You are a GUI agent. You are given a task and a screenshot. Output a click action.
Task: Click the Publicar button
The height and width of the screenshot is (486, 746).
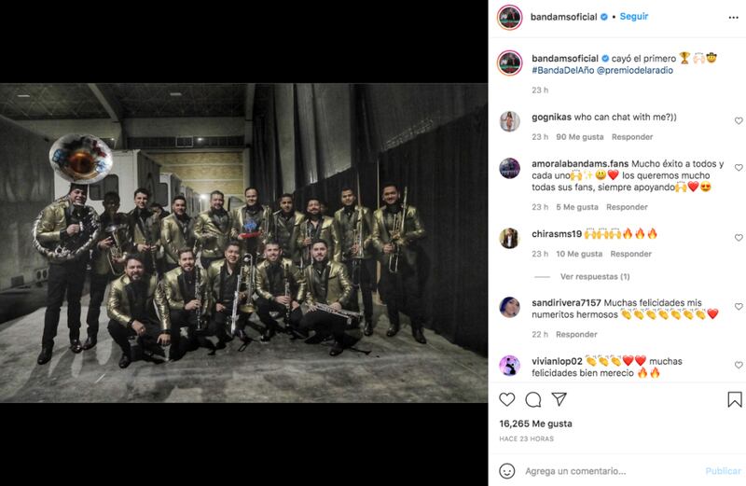pyautogui.click(x=723, y=471)
